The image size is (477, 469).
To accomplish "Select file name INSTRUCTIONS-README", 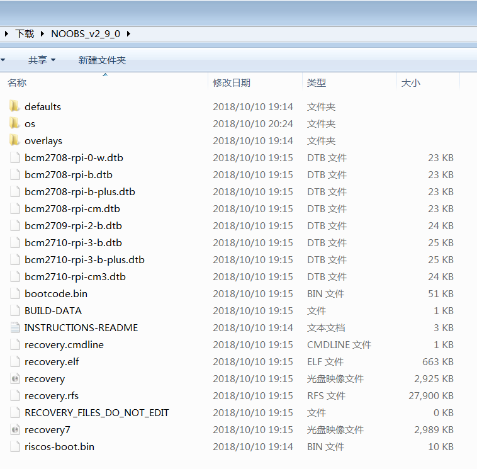I will pyautogui.click(x=81, y=328).
